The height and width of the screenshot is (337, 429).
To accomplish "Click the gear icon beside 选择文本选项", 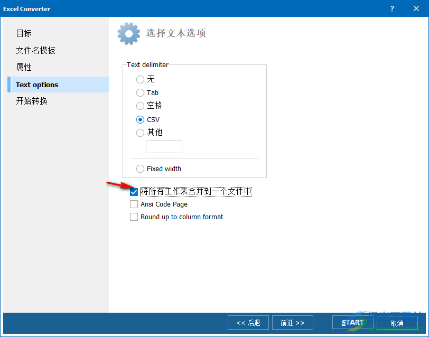I will point(128,33).
